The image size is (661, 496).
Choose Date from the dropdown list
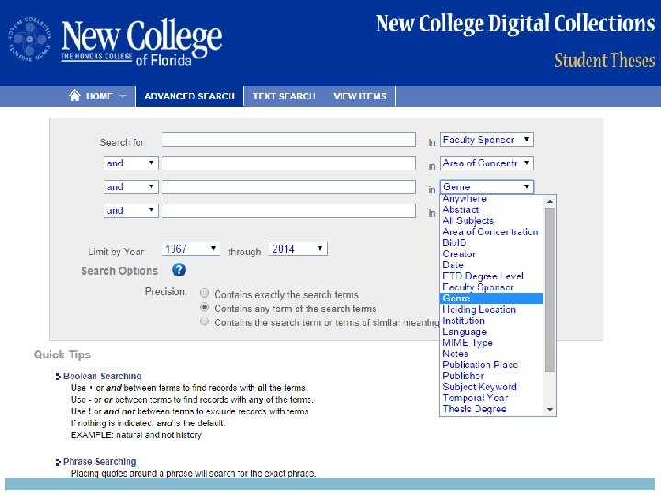[x=491, y=265]
